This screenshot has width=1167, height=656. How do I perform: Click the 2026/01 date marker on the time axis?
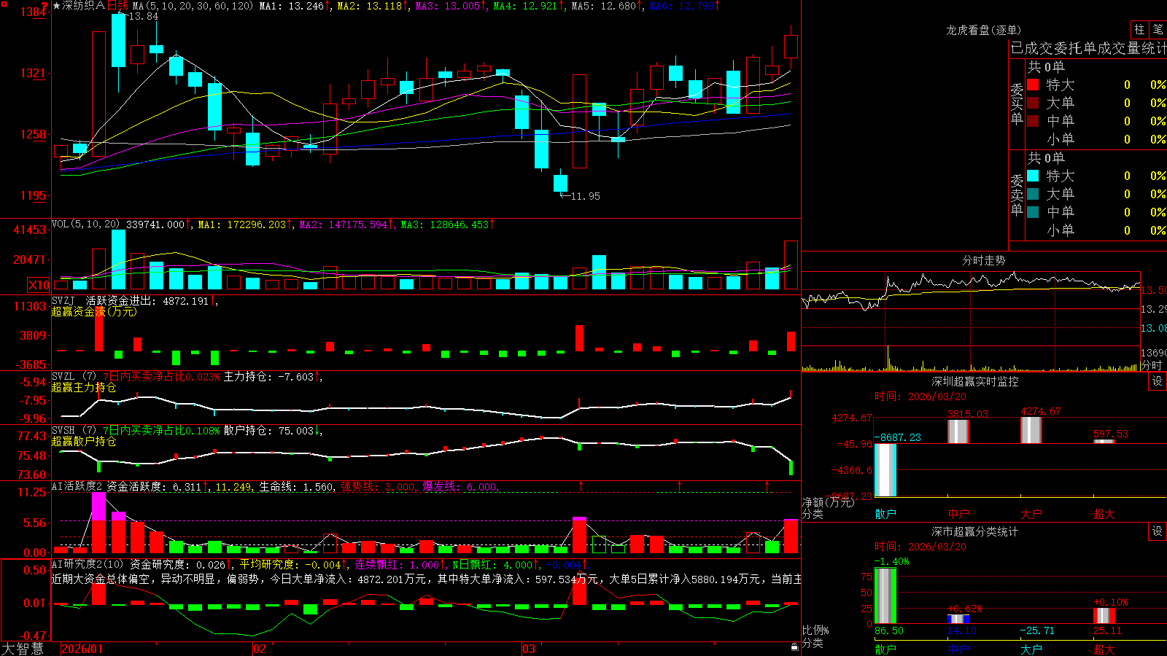point(82,649)
